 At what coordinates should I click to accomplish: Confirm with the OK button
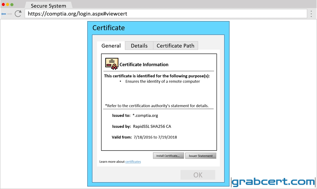click(x=198, y=175)
